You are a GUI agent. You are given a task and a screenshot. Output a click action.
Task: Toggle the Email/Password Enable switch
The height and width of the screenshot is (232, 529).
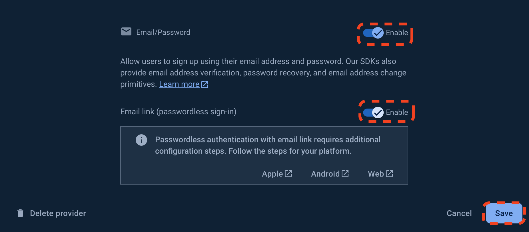click(373, 33)
